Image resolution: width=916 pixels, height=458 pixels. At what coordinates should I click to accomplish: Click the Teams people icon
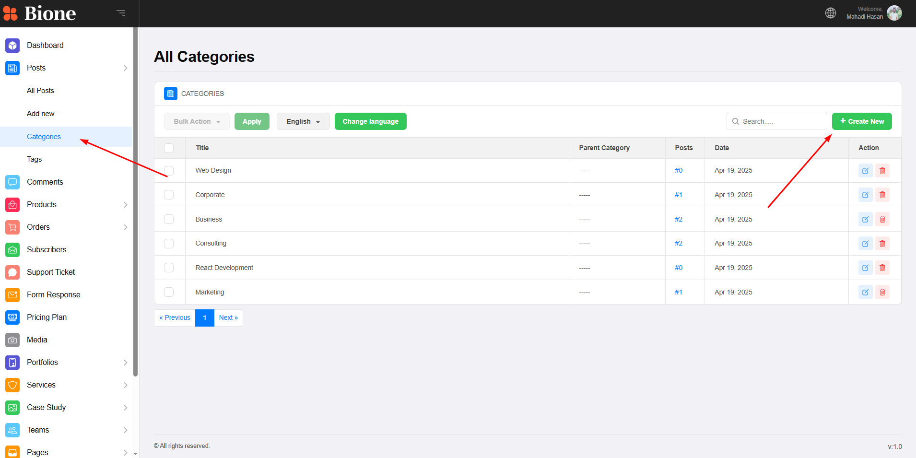(12, 430)
